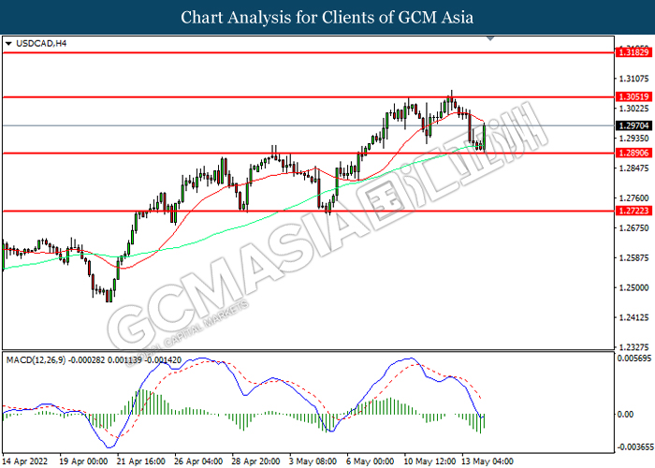Screen dimensions: 655x468
Task: Click the 28 Apr 20:00 time label
Action: [x=255, y=461]
